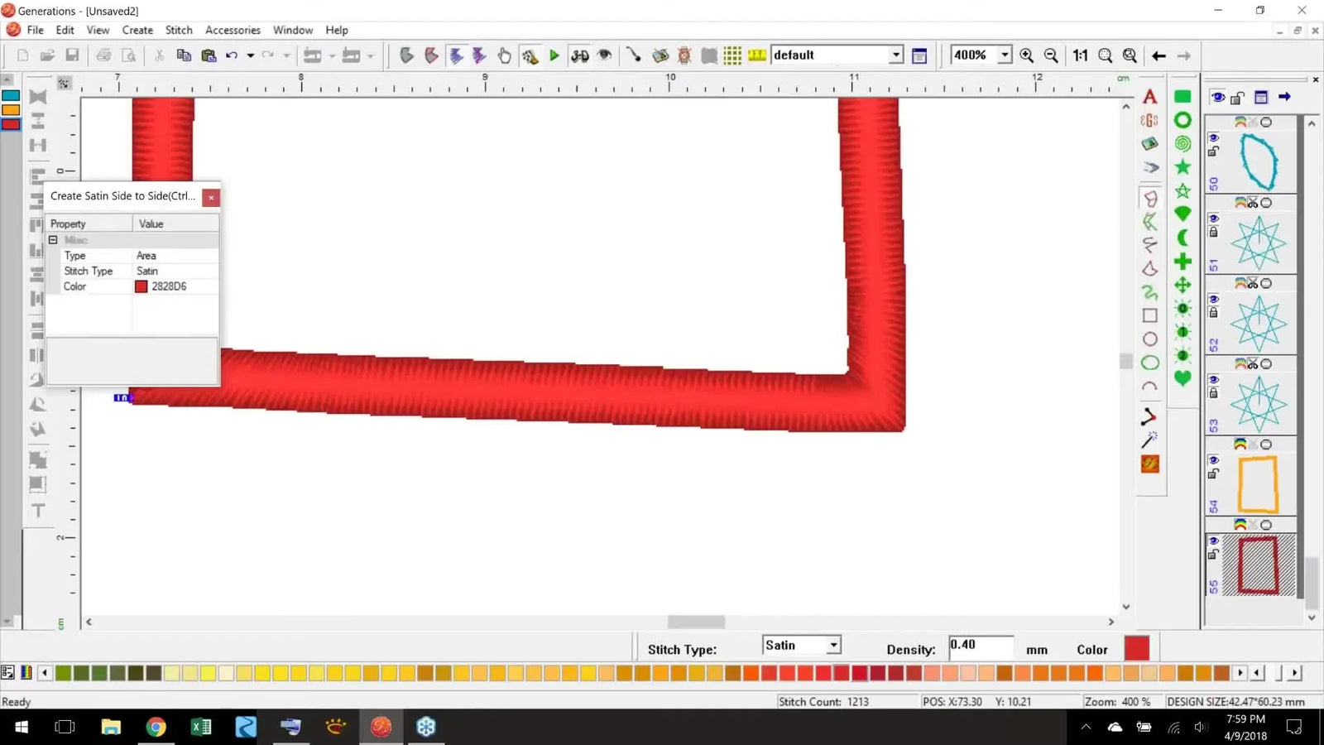Pick the red Color swatch in the bottom bar
Screen dimensions: 1324x745
click(1137, 647)
